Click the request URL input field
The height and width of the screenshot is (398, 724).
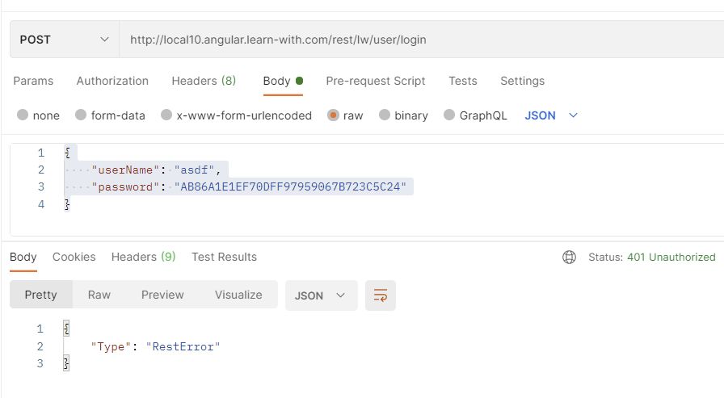(421, 40)
